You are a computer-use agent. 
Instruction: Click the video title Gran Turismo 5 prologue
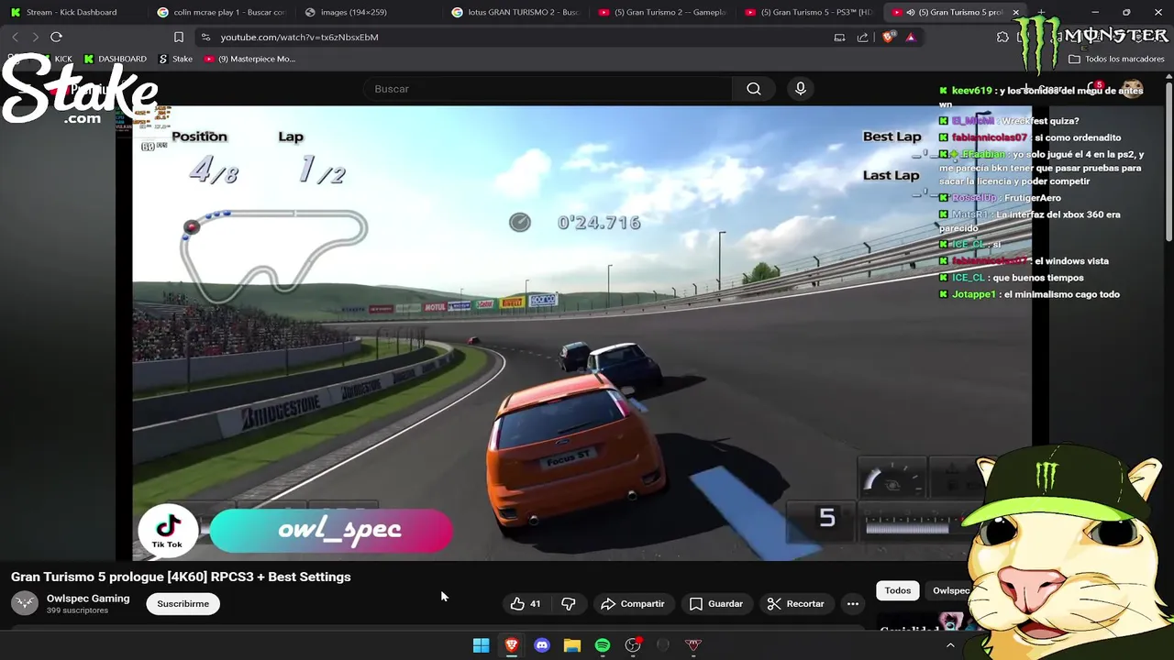[x=181, y=577]
